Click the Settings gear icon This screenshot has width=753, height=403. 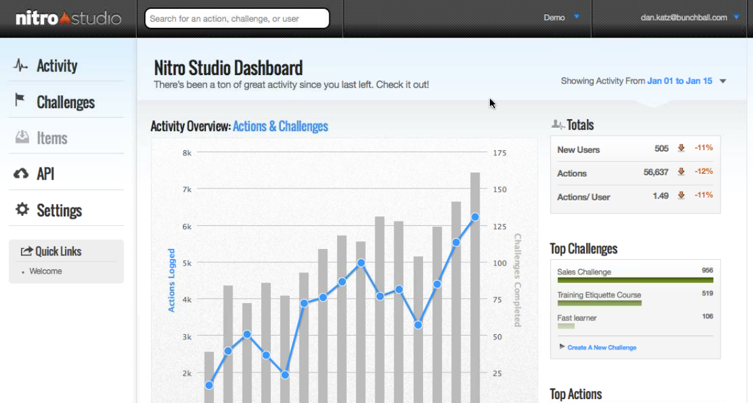22,209
